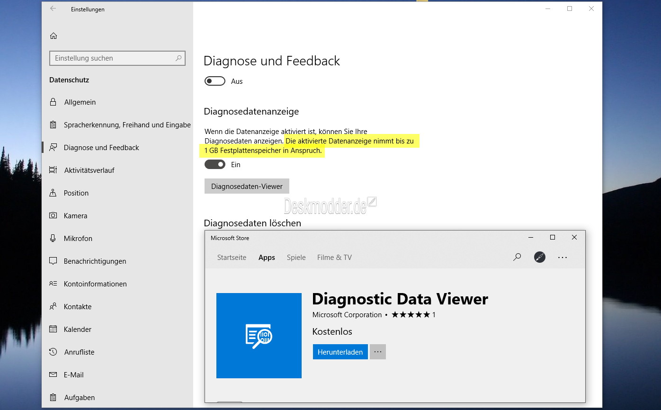The height and width of the screenshot is (410, 661).
Task: Focus the Einstellung suchen search field
Action: click(117, 58)
